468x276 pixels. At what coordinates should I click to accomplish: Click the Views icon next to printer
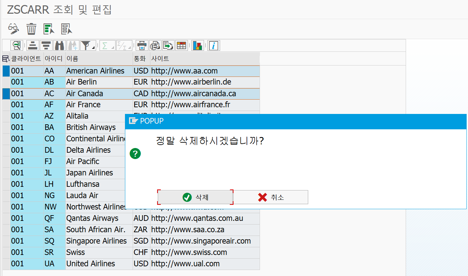pos(155,45)
